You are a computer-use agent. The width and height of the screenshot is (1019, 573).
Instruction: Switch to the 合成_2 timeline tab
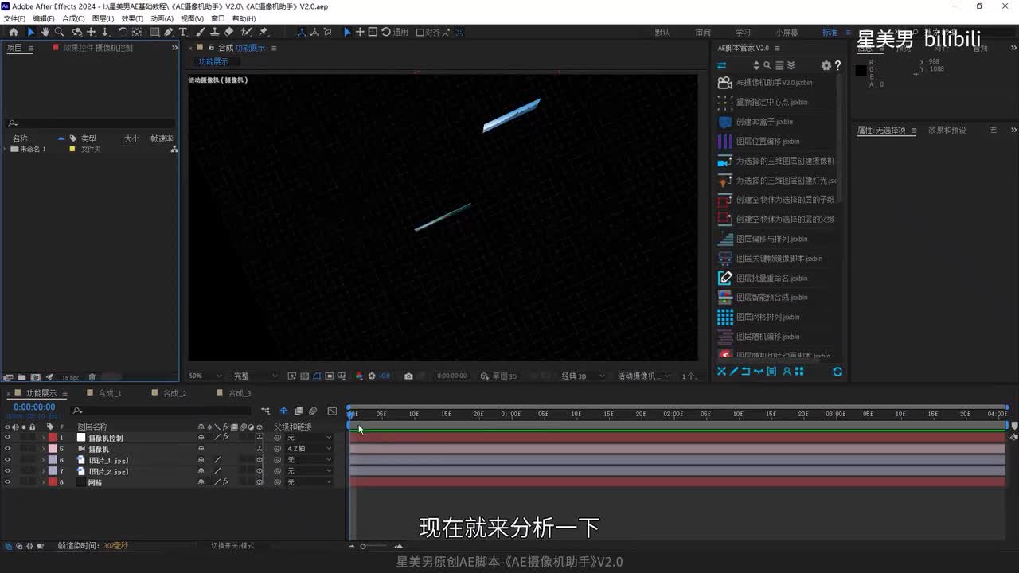(174, 393)
